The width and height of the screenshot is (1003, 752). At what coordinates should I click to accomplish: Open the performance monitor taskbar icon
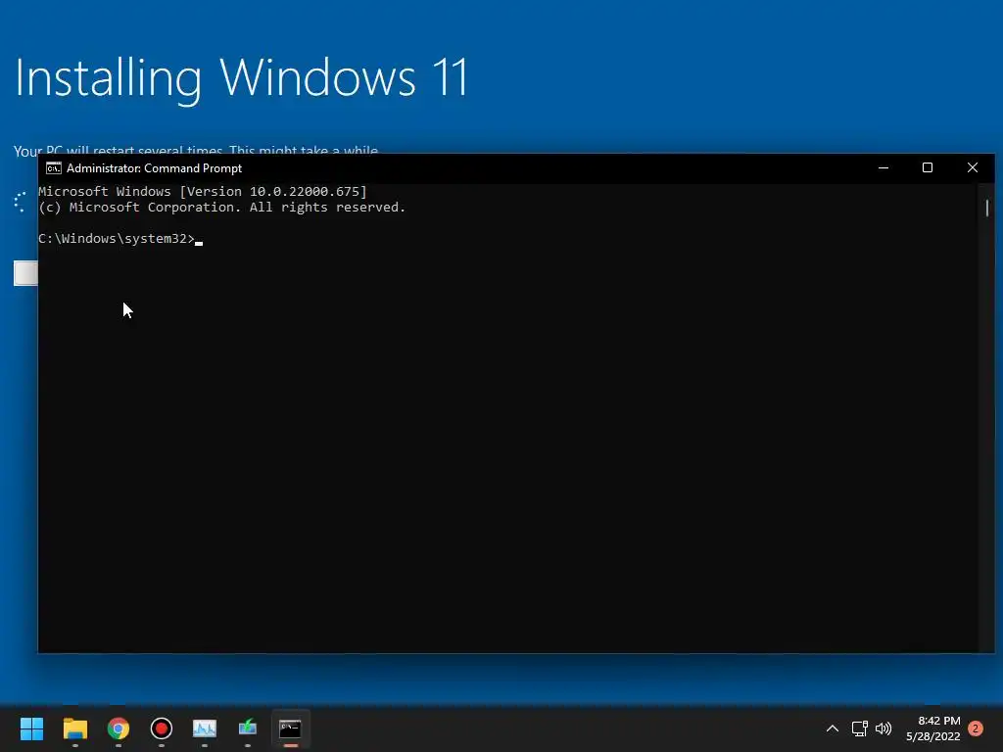tap(205, 728)
